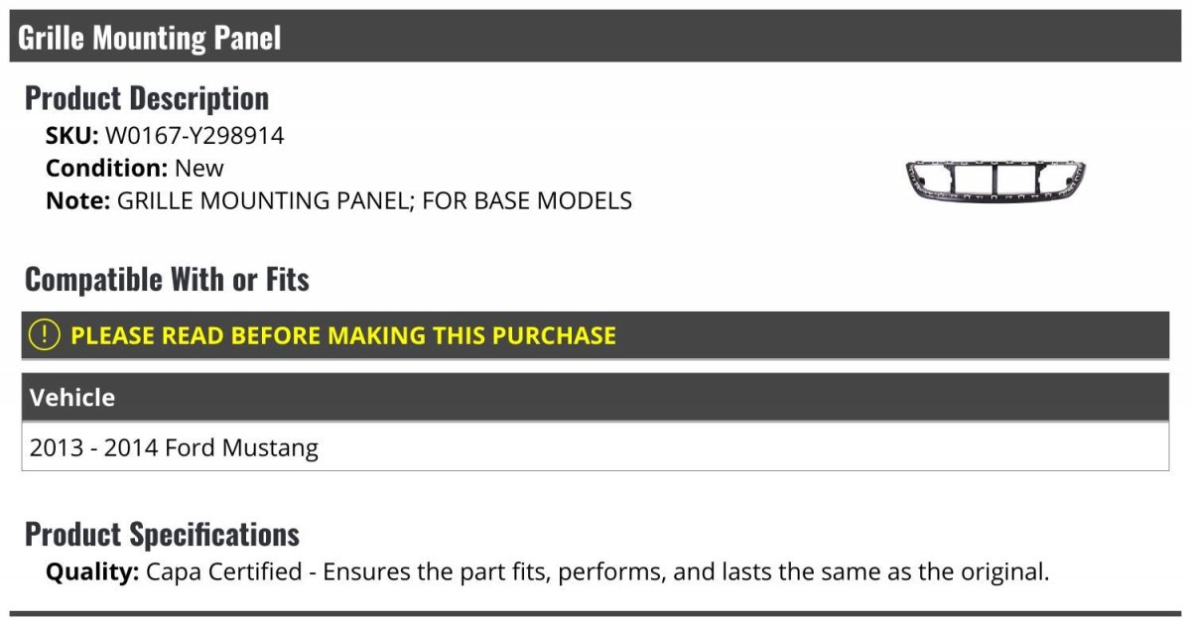Select the Condition: New line
This screenshot has height=626, width=1191.
click(x=135, y=168)
